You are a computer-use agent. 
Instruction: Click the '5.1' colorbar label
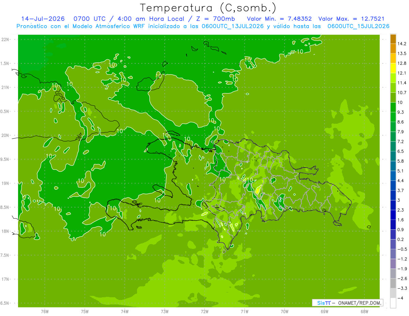tap(401, 171)
